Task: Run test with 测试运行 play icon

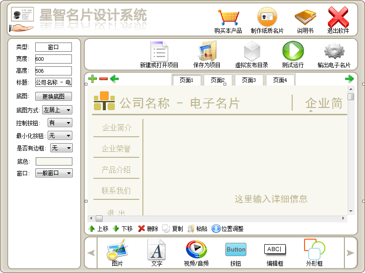Action: point(293,51)
